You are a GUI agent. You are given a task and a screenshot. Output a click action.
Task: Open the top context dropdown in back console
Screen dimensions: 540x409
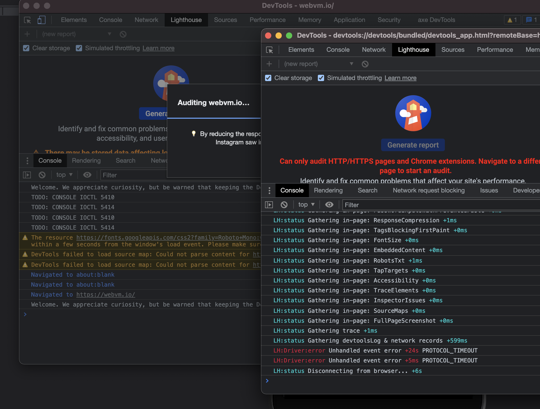(64, 175)
